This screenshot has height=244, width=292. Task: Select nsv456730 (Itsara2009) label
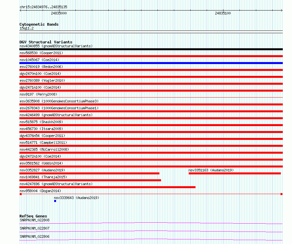(x=41, y=129)
